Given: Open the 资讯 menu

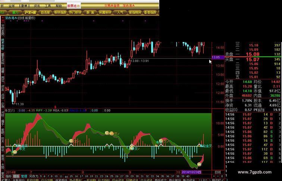Looking at the screenshot, I should point(37,6).
